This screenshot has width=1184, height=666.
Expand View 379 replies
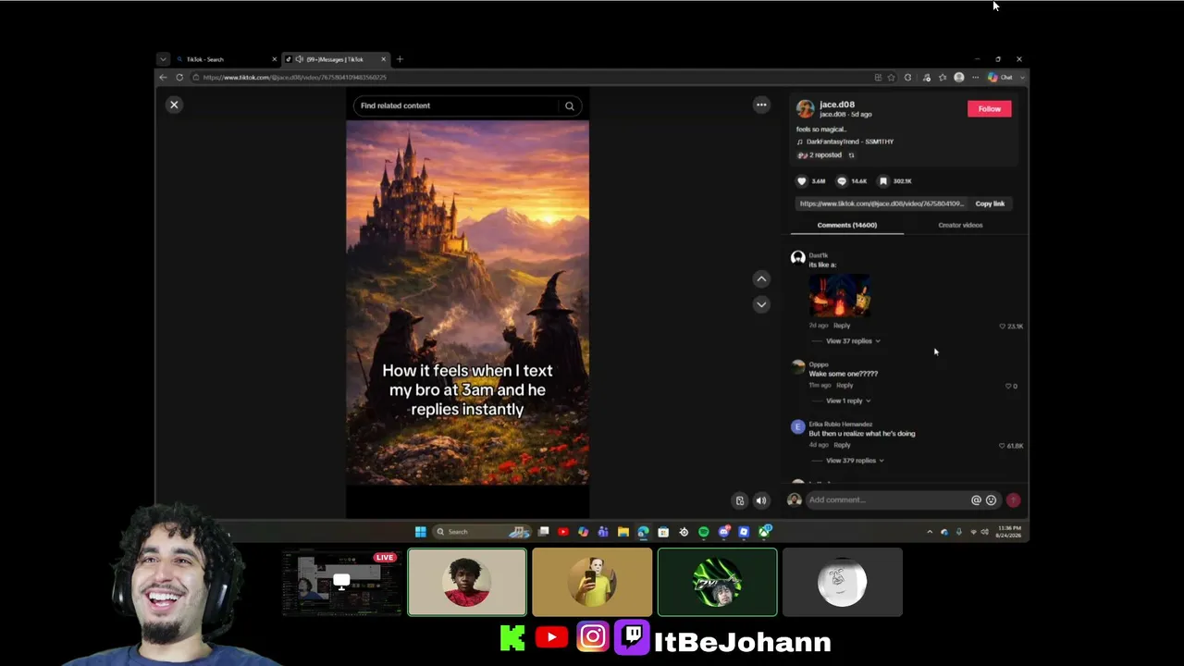(x=854, y=461)
